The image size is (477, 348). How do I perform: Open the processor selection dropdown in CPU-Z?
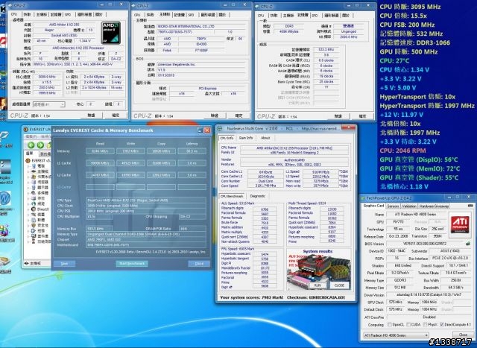48,104
